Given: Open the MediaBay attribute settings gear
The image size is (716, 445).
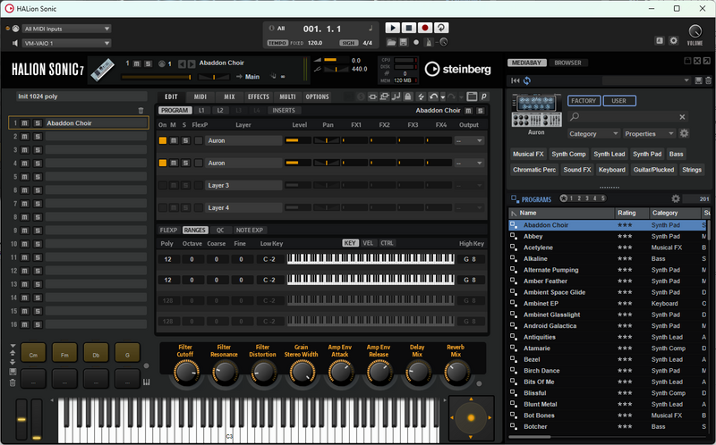Looking at the screenshot, I should click(684, 134).
